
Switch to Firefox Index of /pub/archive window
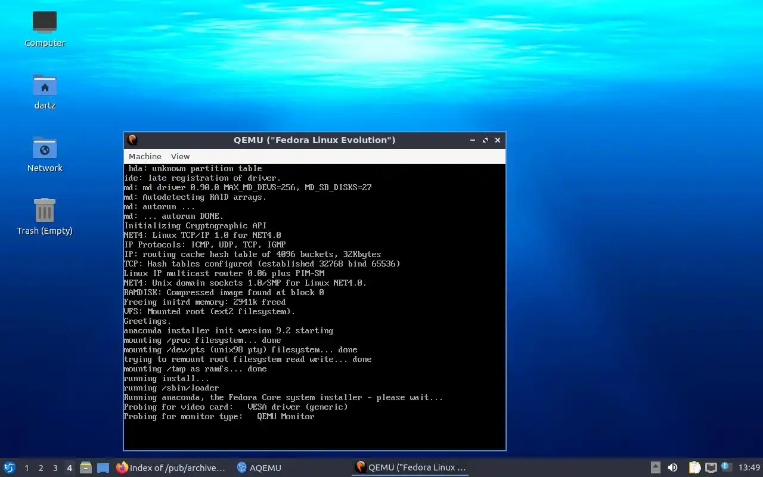click(x=171, y=468)
